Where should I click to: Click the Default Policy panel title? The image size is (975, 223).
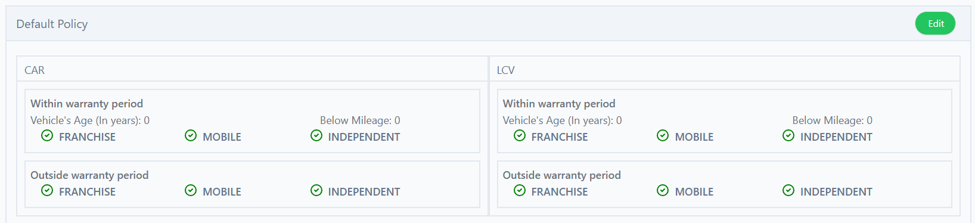coord(52,24)
